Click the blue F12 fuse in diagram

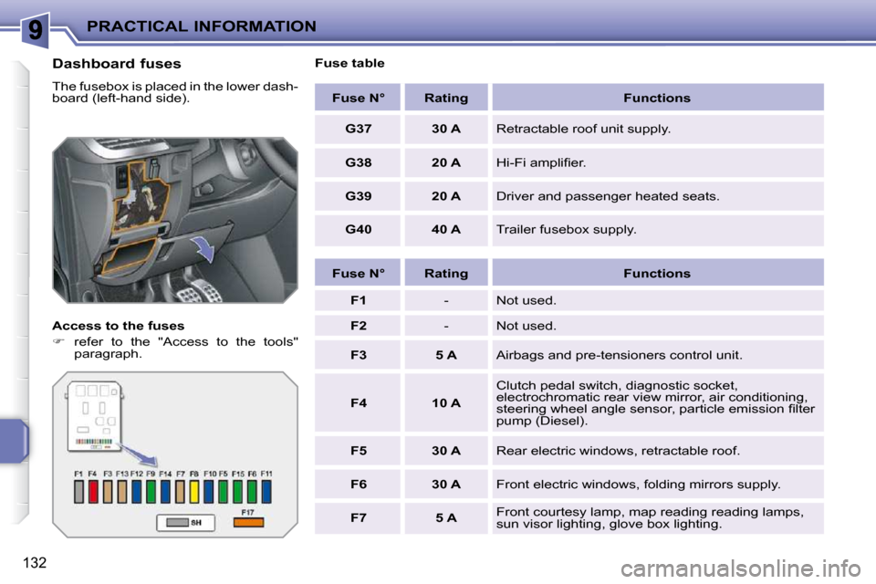(x=136, y=492)
